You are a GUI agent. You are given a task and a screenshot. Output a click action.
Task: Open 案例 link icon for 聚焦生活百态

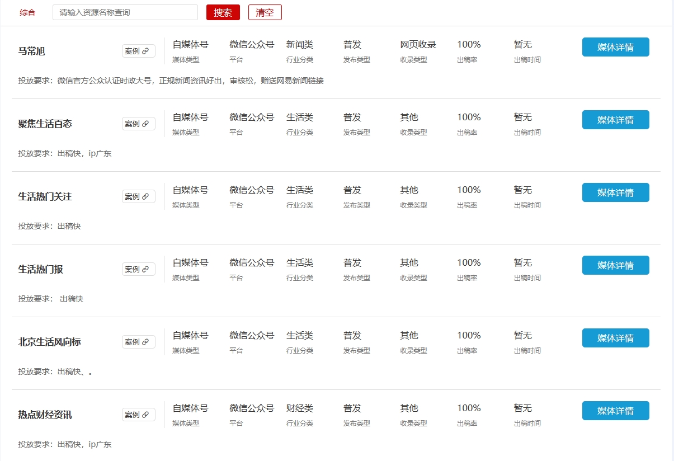(145, 124)
